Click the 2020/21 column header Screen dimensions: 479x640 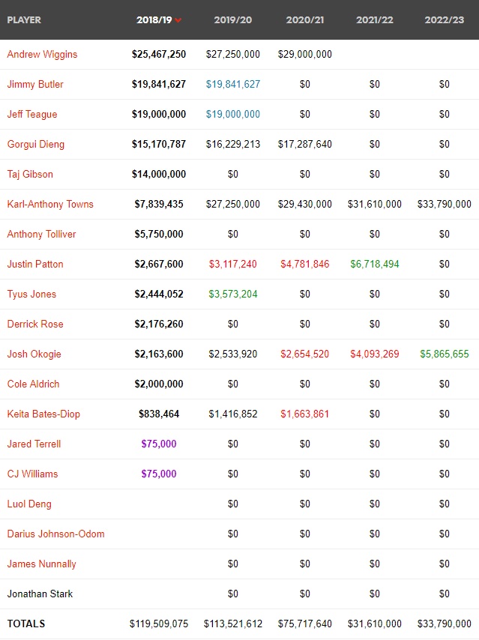pyautogui.click(x=304, y=19)
